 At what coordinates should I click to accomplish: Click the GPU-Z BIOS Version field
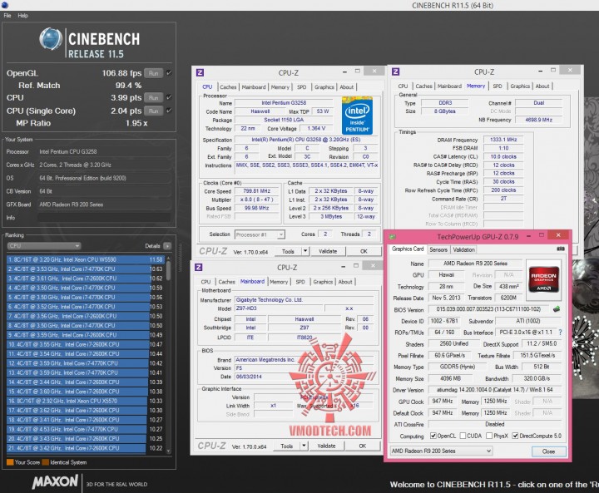coord(488,309)
